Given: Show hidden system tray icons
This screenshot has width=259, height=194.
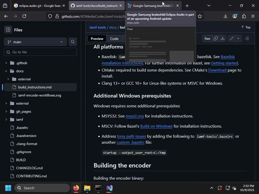Looking at the screenshot, I should click(x=212, y=188).
